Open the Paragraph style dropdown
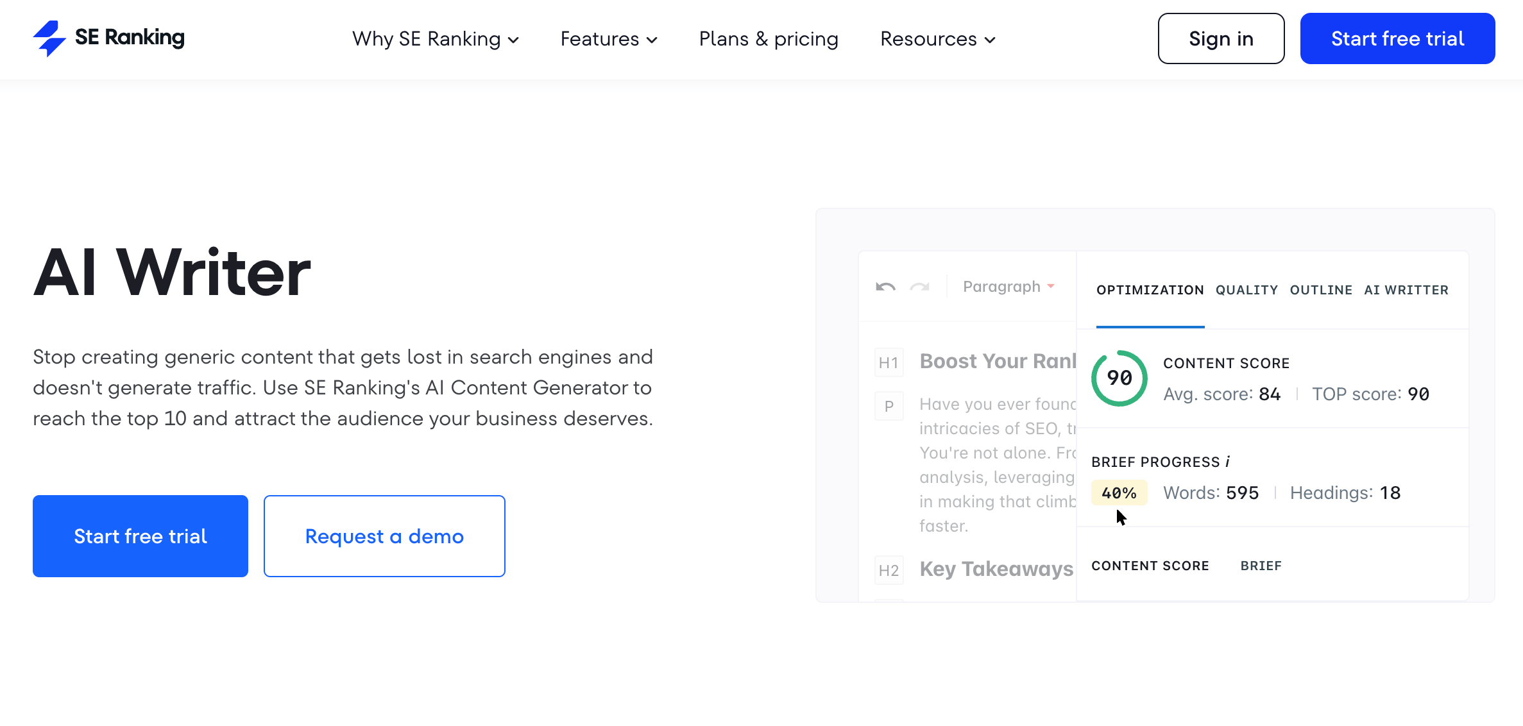The image size is (1523, 726). point(1008,287)
